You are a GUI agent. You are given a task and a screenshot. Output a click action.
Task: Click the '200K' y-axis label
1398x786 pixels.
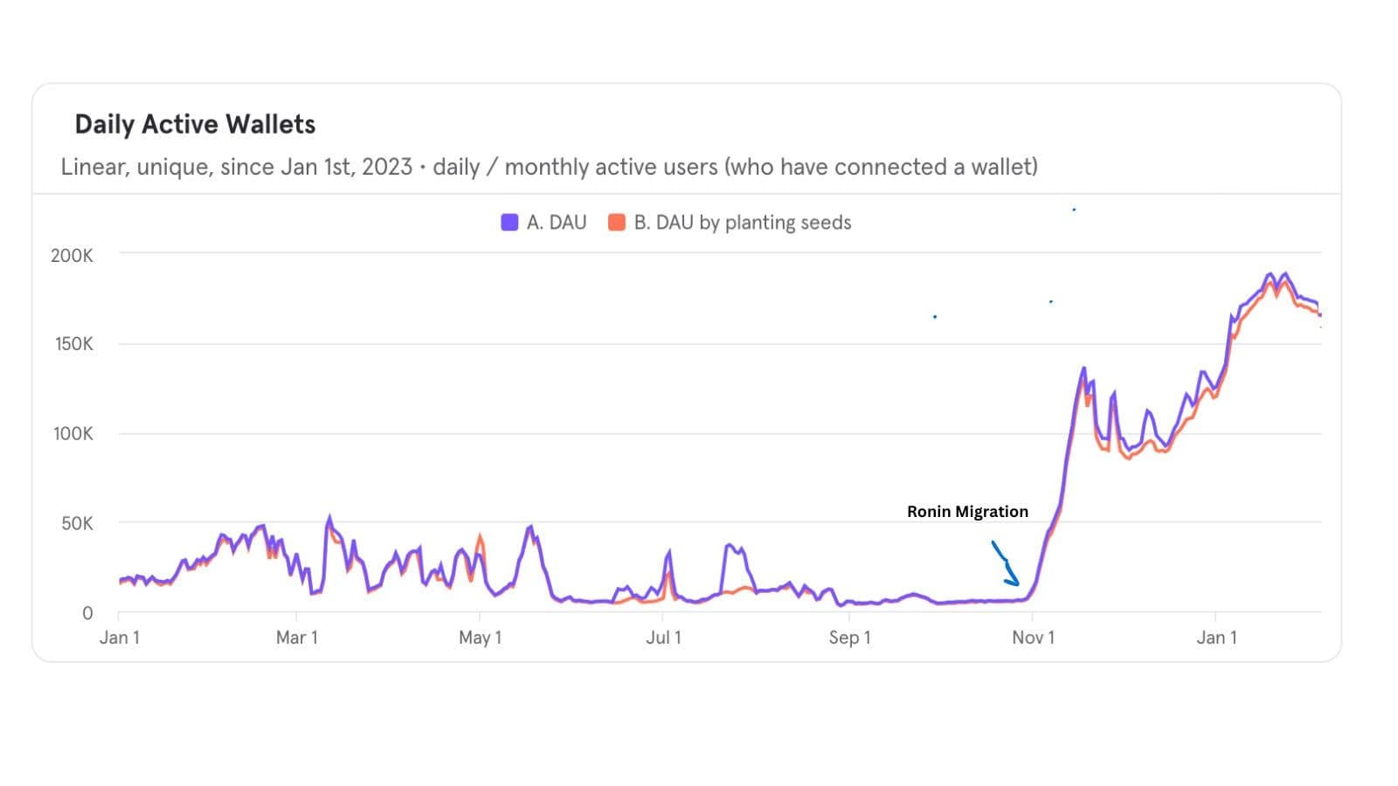click(72, 256)
